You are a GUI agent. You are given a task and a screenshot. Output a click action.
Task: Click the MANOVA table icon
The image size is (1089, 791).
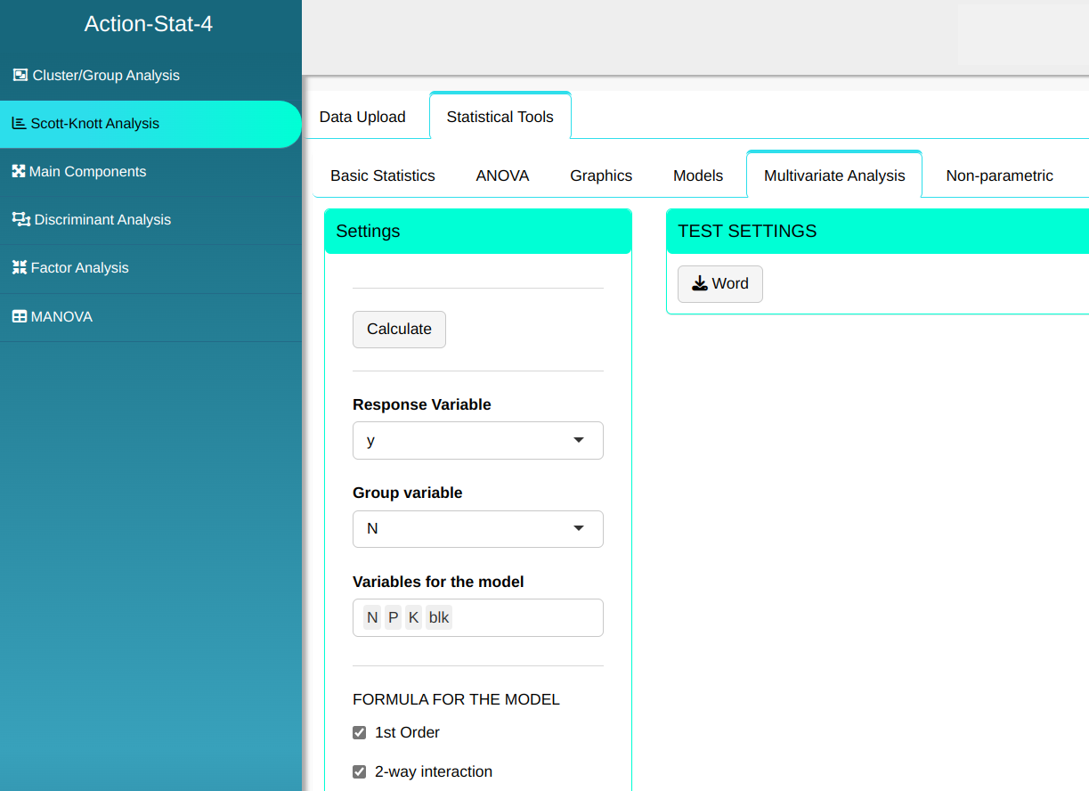19,317
